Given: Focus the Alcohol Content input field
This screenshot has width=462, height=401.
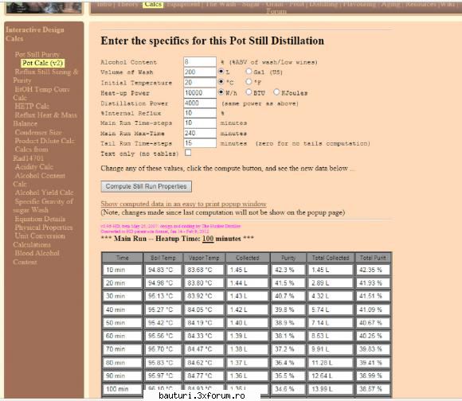Looking at the screenshot, I should click(x=200, y=62).
